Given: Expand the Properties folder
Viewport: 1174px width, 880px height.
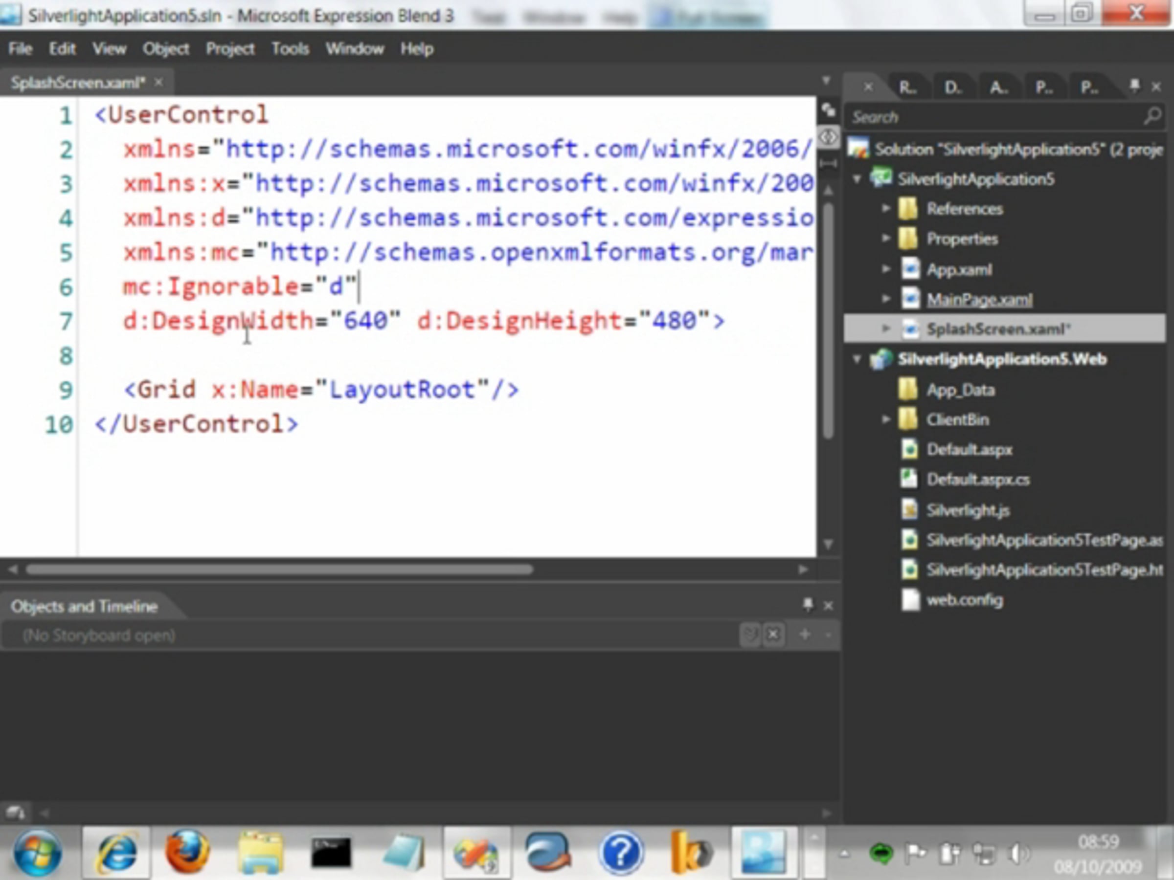Looking at the screenshot, I should pyautogui.click(x=885, y=238).
